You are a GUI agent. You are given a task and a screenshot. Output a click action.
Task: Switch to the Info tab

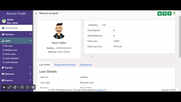point(104,25)
